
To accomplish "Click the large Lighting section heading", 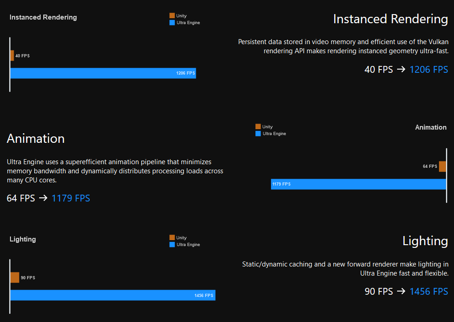I will 425,241.
